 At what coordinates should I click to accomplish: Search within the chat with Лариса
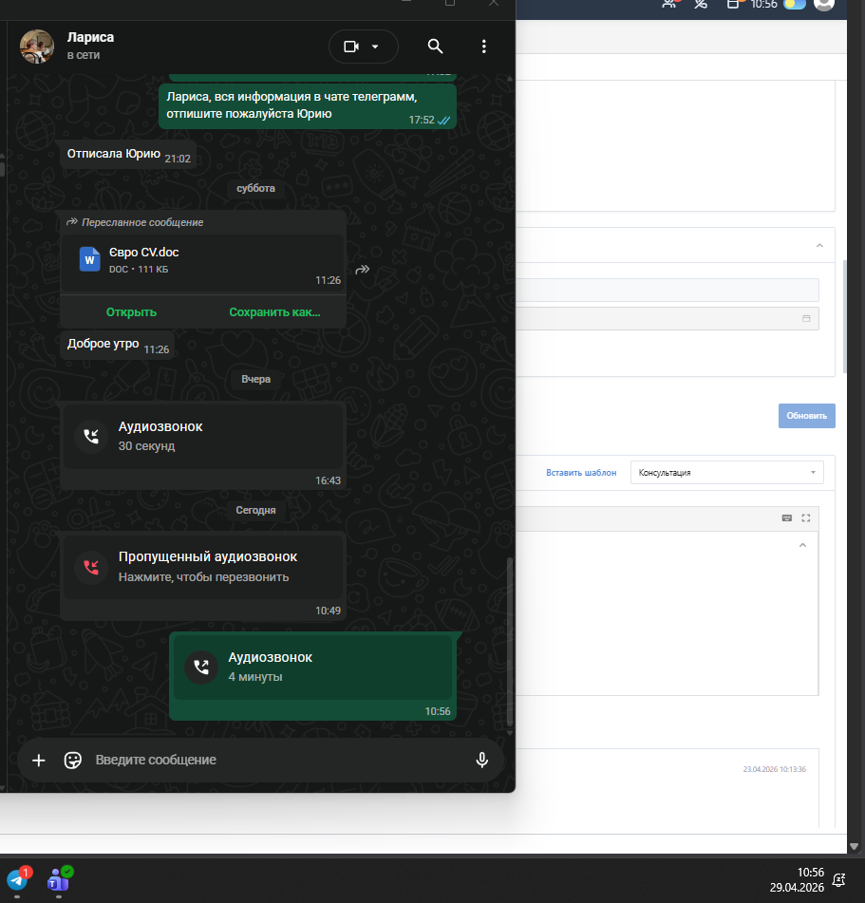[436, 47]
